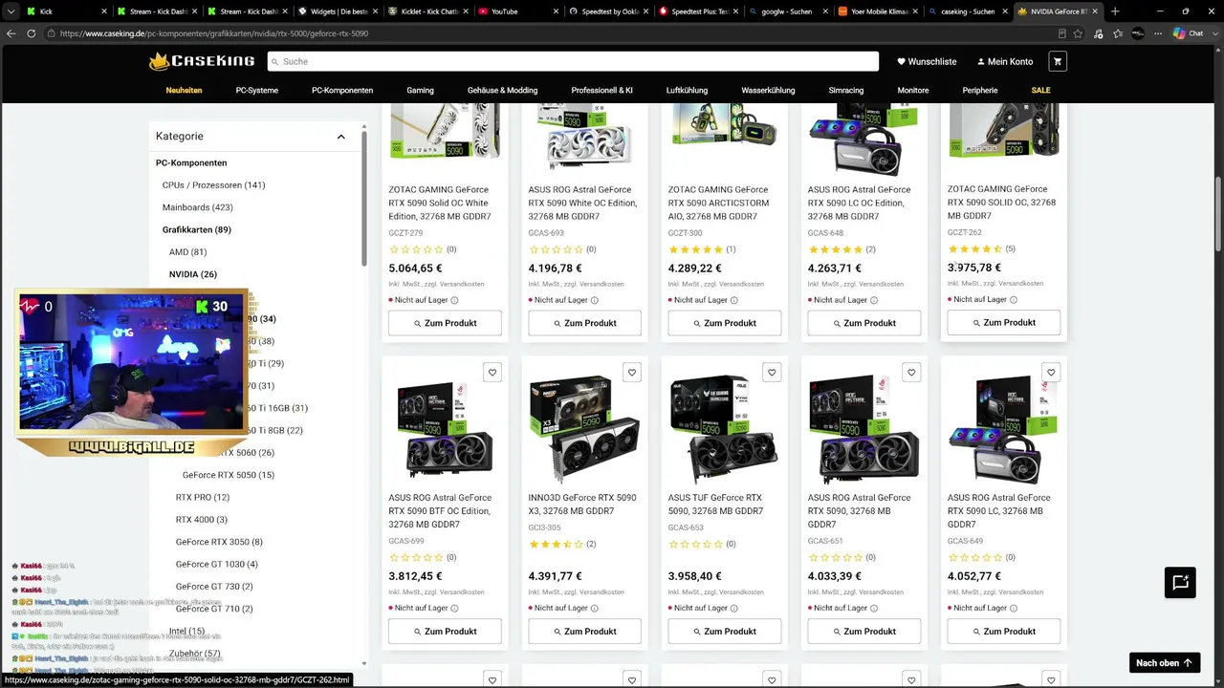
Task: Show stock info for ASUS Astral LC OC
Action: click(x=873, y=300)
